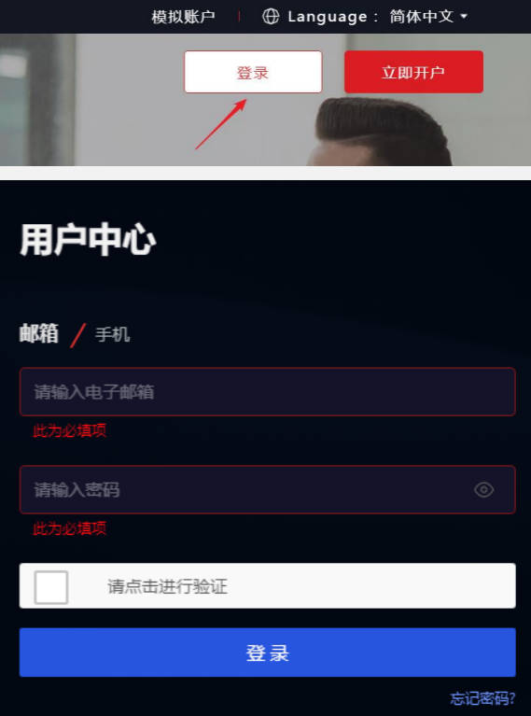Click the white 登录 button in banner

253,72
